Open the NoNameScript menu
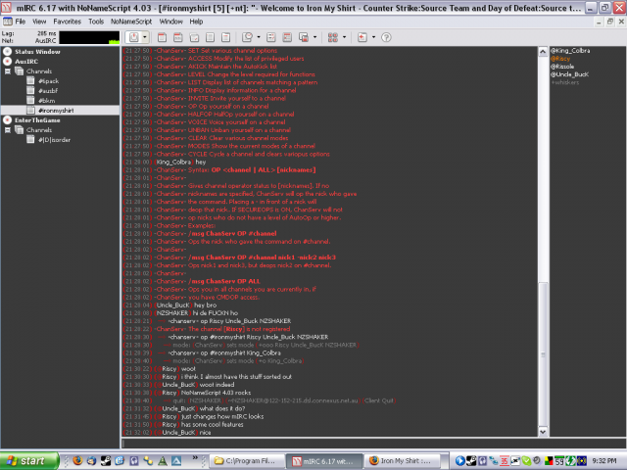The height and width of the screenshot is (470, 627). (131, 22)
